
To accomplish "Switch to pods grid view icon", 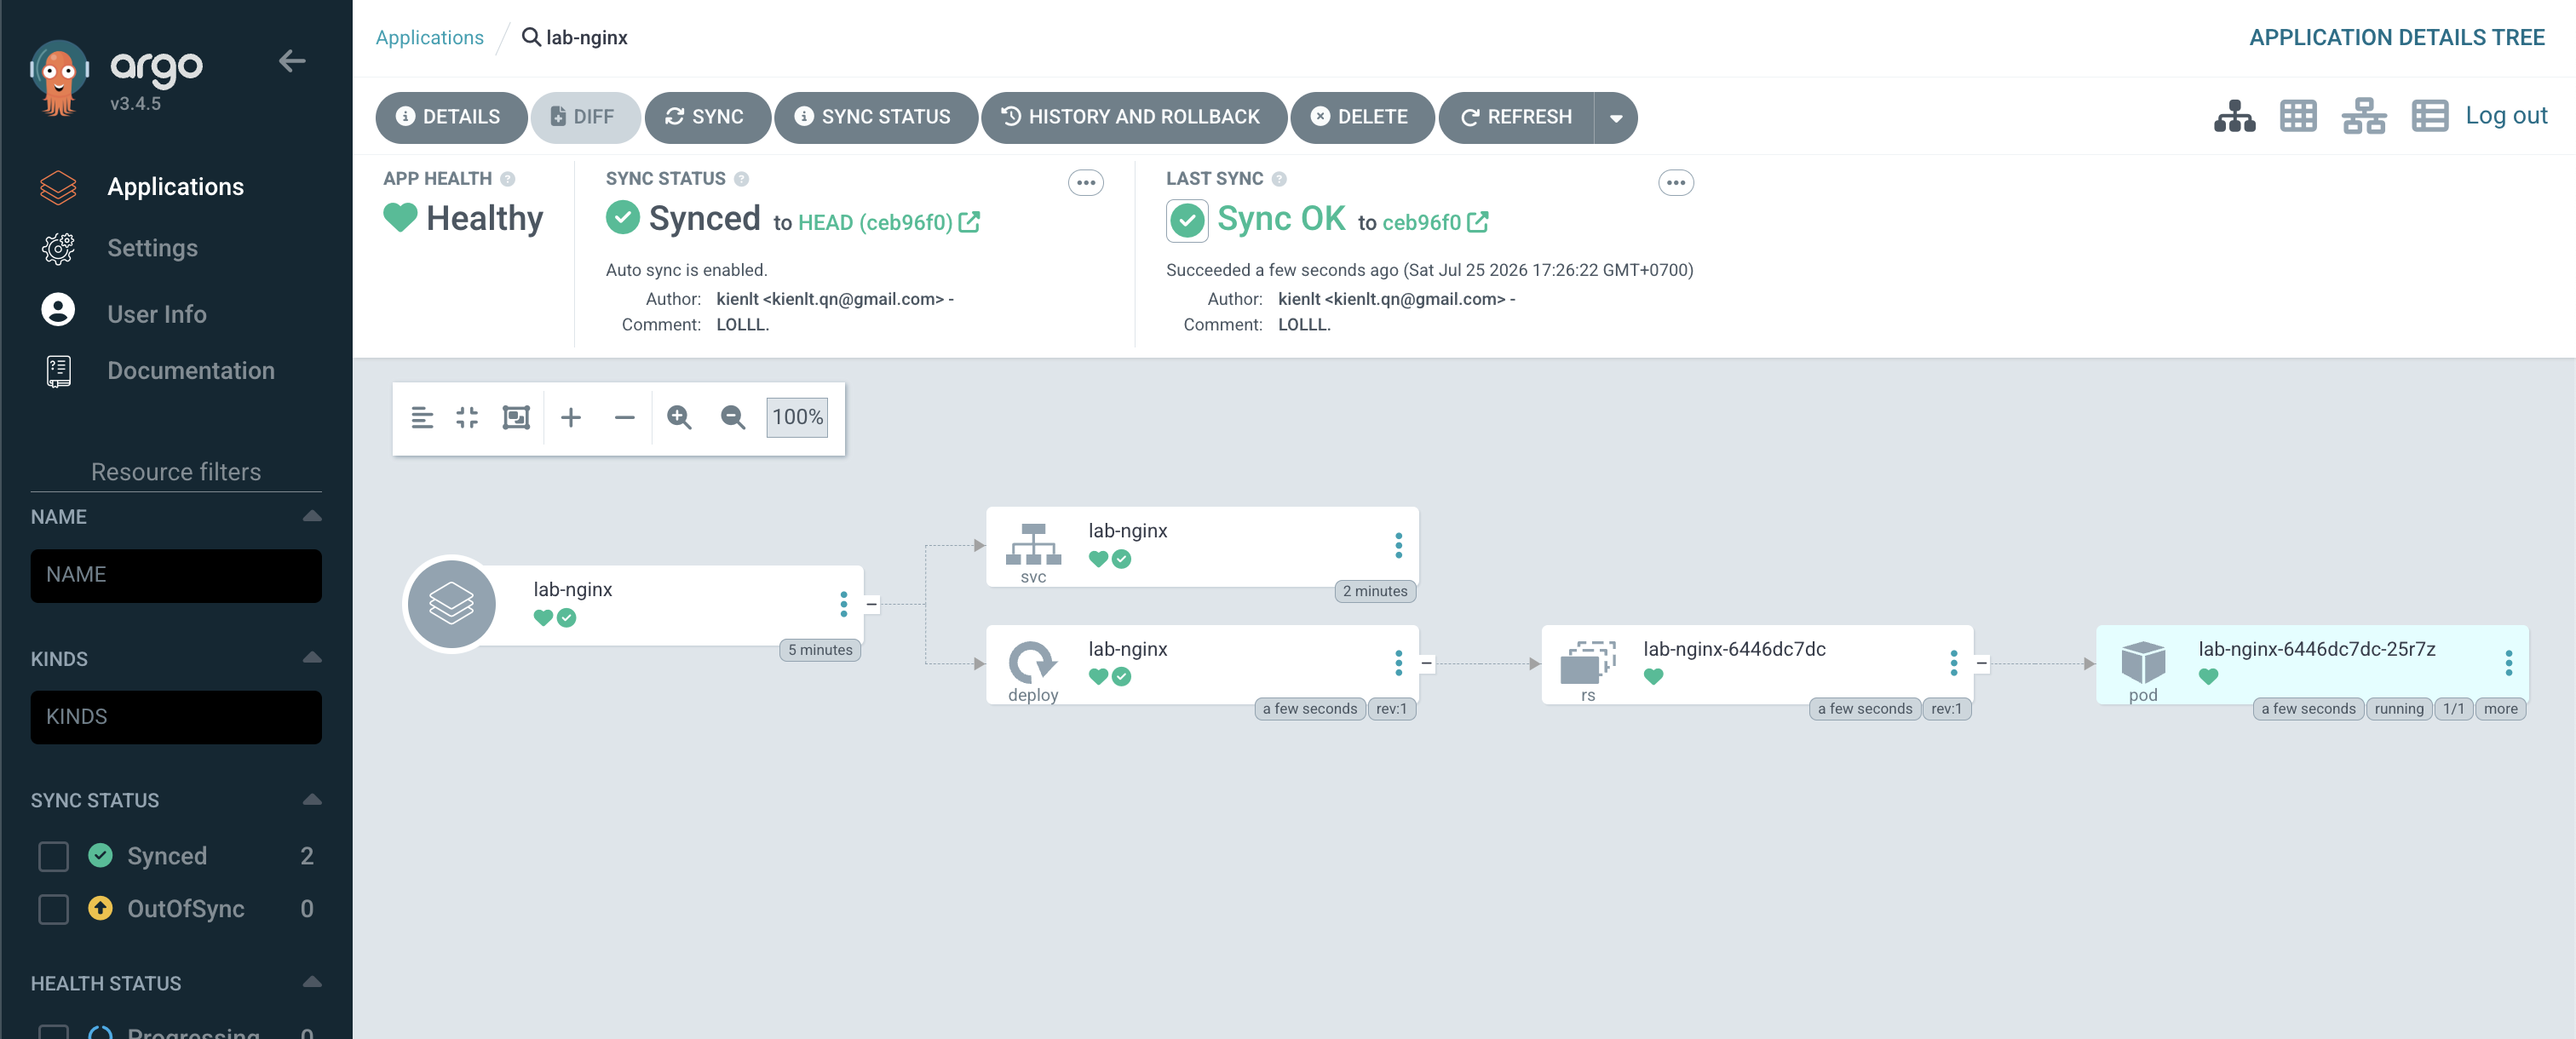I will pos(2298,116).
